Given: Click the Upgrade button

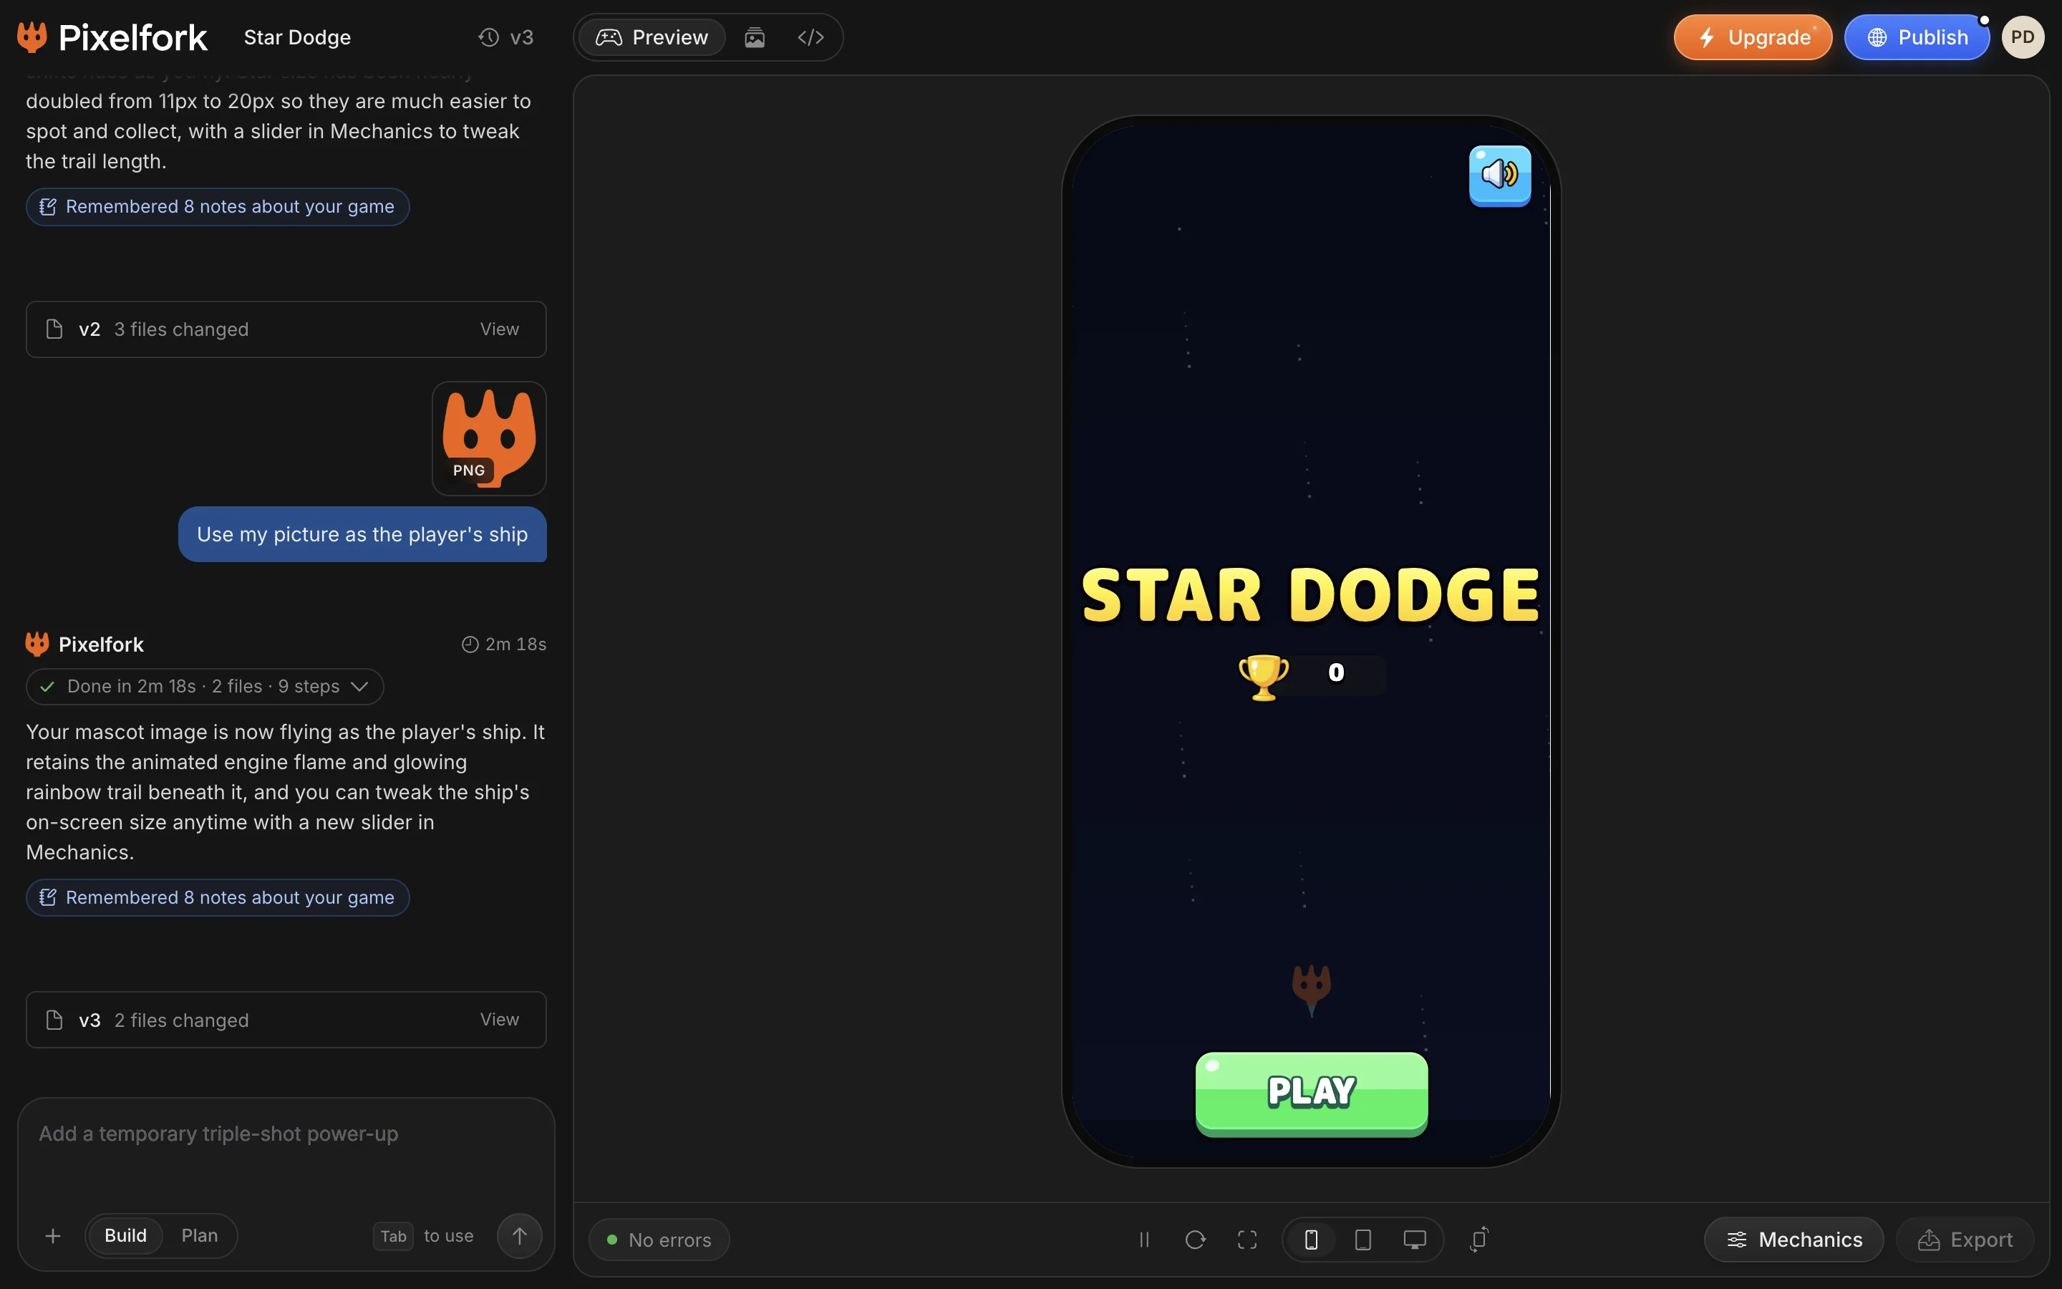Looking at the screenshot, I should [1753, 37].
